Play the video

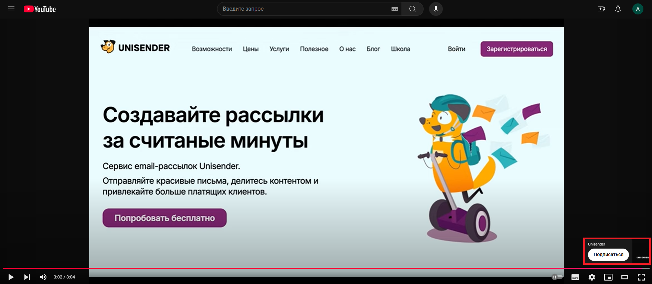point(11,277)
